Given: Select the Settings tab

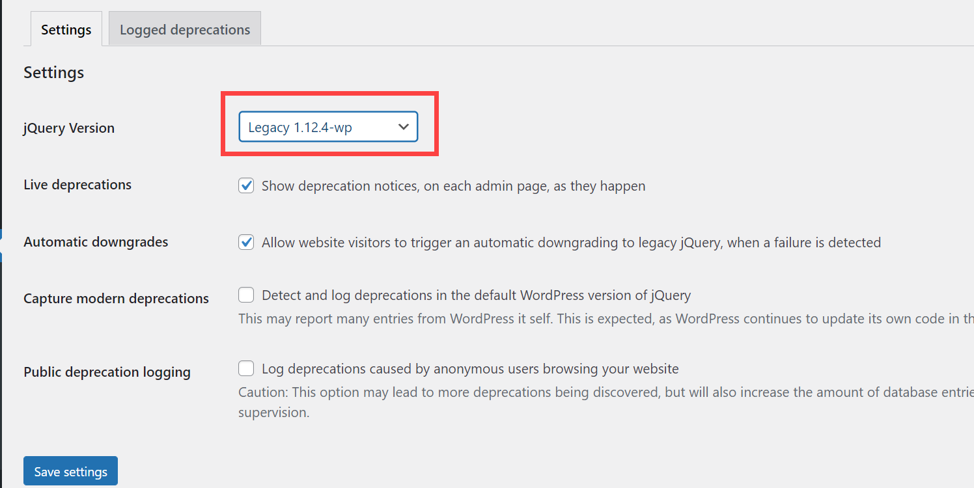Looking at the screenshot, I should pyautogui.click(x=66, y=29).
